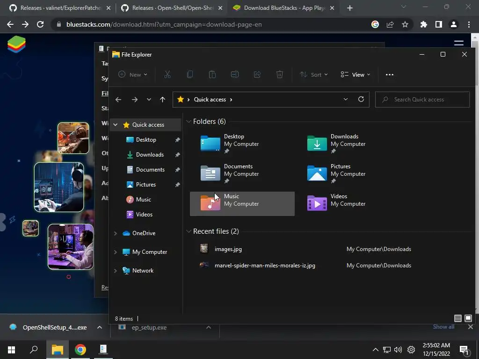
Task: Expand OneDrive tree node
Action: pyautogui.click(x=116, y=233)
